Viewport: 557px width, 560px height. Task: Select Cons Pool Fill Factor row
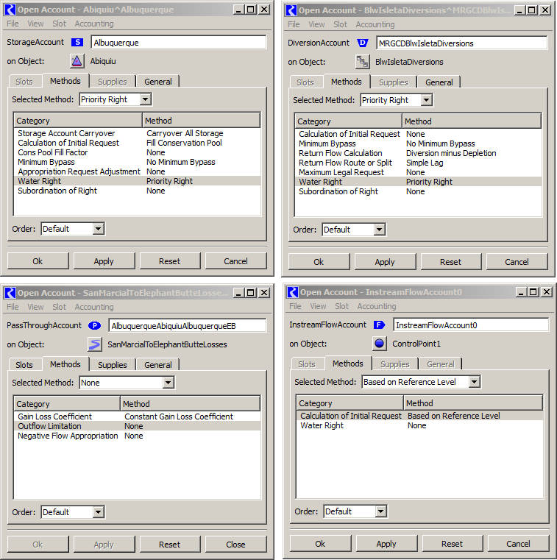pyautogui.click(x=138, y=152)
